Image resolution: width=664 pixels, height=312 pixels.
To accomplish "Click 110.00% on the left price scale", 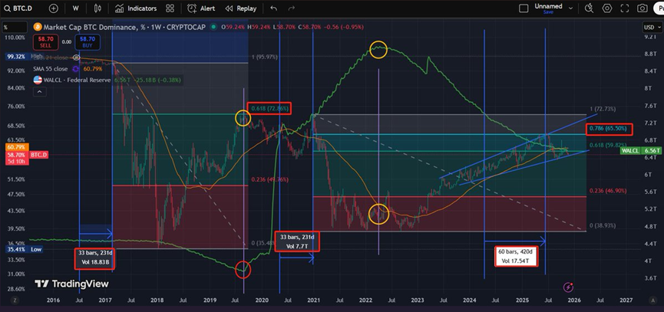I will [x=15, y=38].
